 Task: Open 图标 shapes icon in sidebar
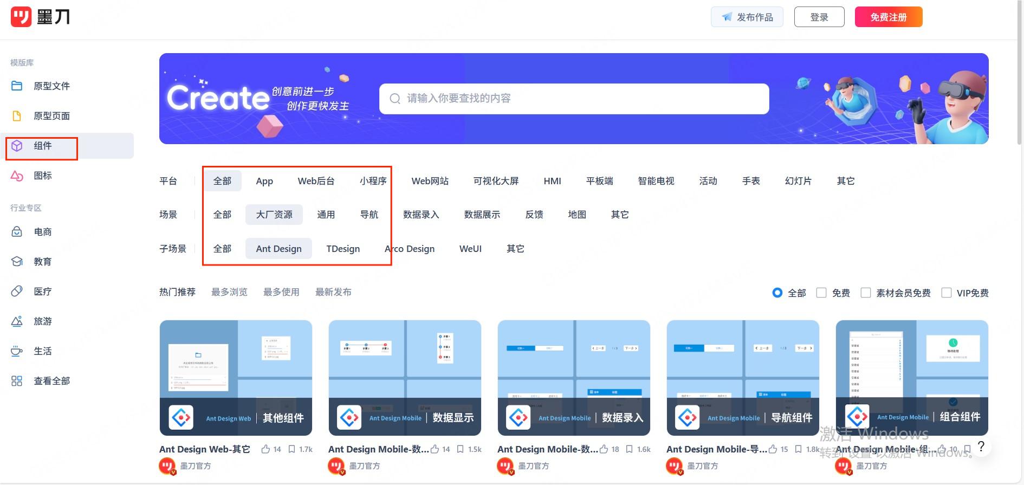coord(17,176)
